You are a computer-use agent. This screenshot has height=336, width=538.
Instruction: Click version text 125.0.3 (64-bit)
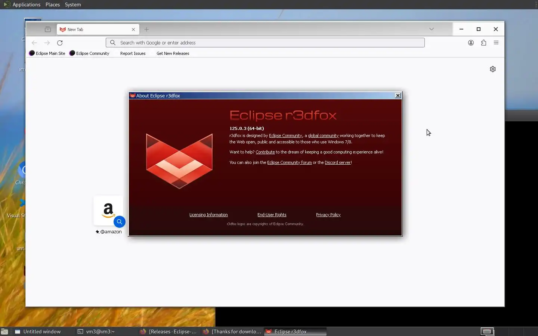(x=247, y=128)
